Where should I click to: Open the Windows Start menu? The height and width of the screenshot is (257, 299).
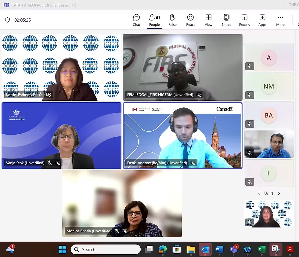[62, 249]
